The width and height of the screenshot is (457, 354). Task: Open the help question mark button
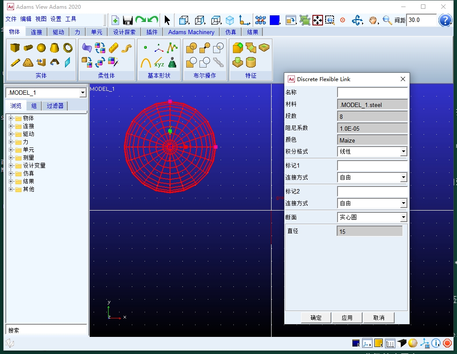click(x=445, y=20)
